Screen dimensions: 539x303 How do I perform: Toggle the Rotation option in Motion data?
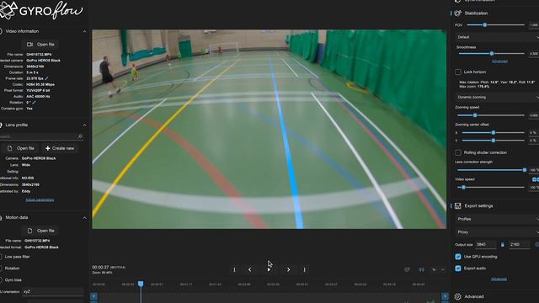(x=10, y=268)
